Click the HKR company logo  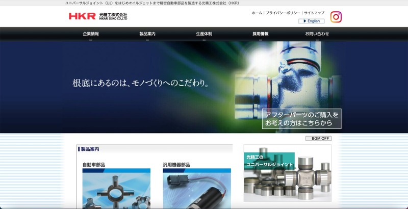point(98,16)
